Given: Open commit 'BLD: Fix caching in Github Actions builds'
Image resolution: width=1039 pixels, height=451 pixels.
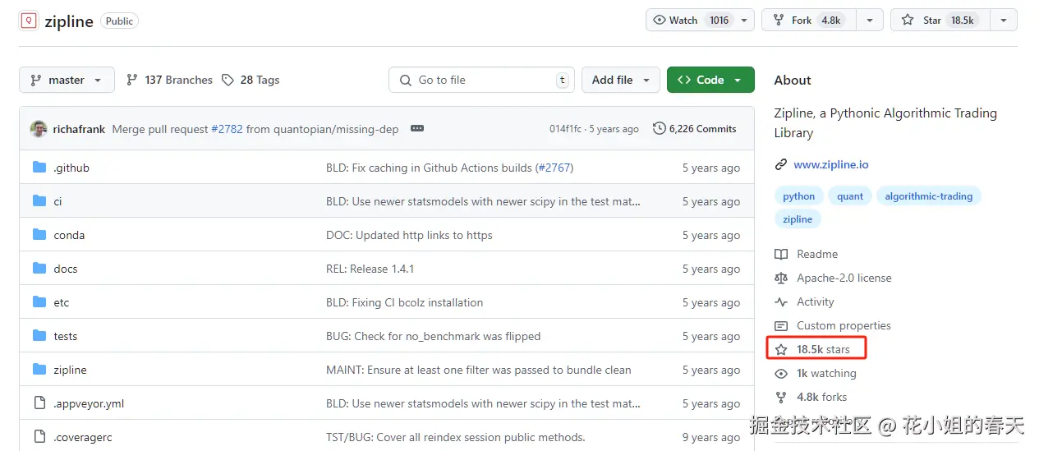Looking at the screenshot, I should click(x=429, y=168).
